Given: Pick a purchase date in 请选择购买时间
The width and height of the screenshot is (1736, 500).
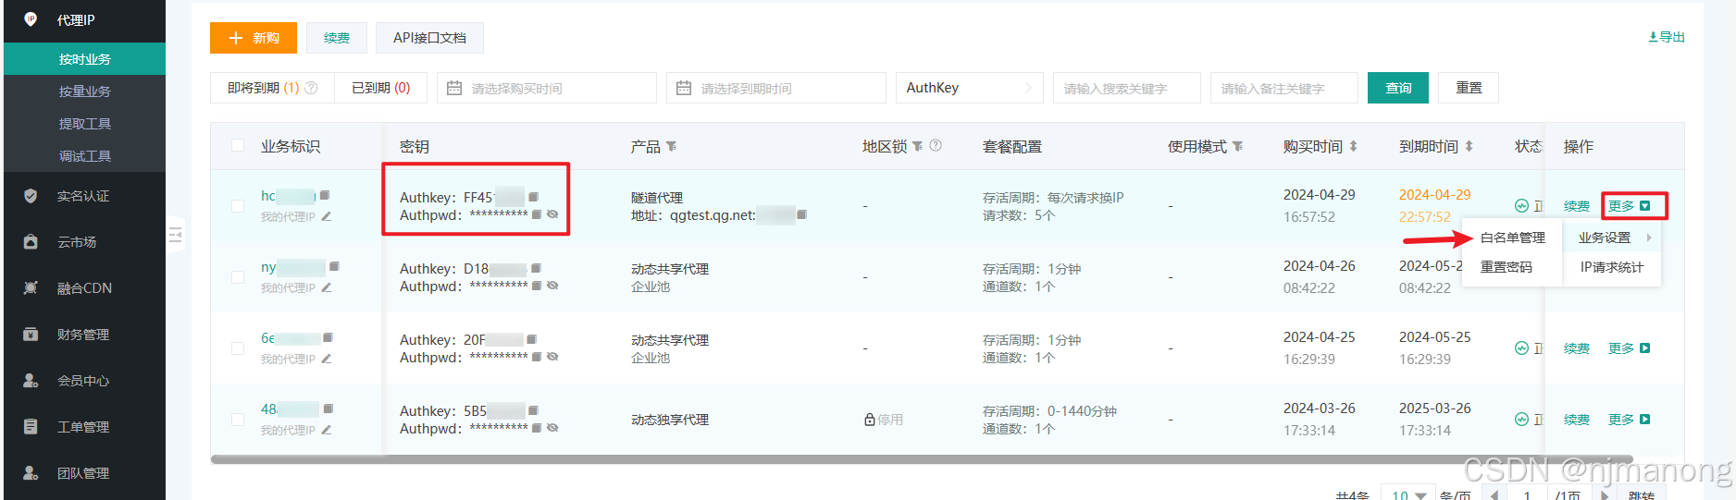Looking at the screenshot, I should [547, 88].
